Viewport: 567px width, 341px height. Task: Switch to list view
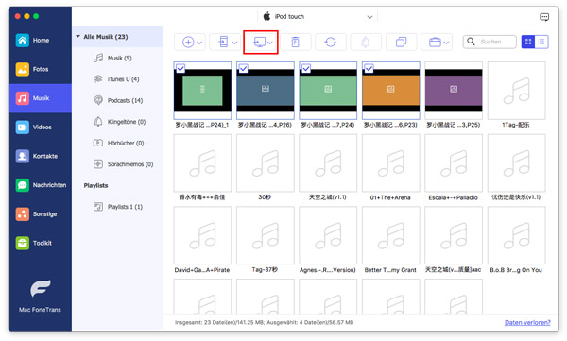pyautogui.click(x=541, y=42)
